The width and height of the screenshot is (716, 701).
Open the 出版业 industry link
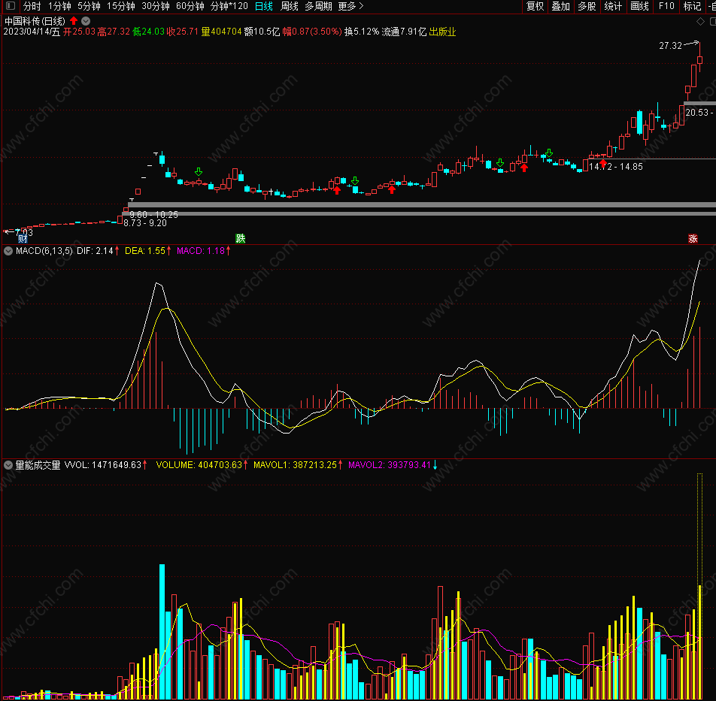click(442, 32)
